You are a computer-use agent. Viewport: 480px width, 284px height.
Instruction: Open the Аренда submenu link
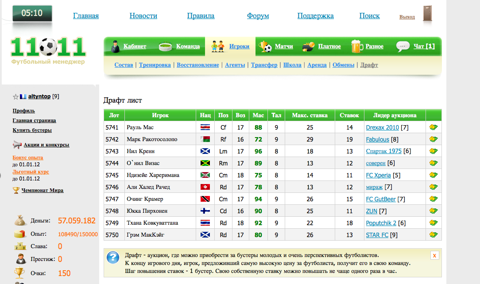pos(317,65)
